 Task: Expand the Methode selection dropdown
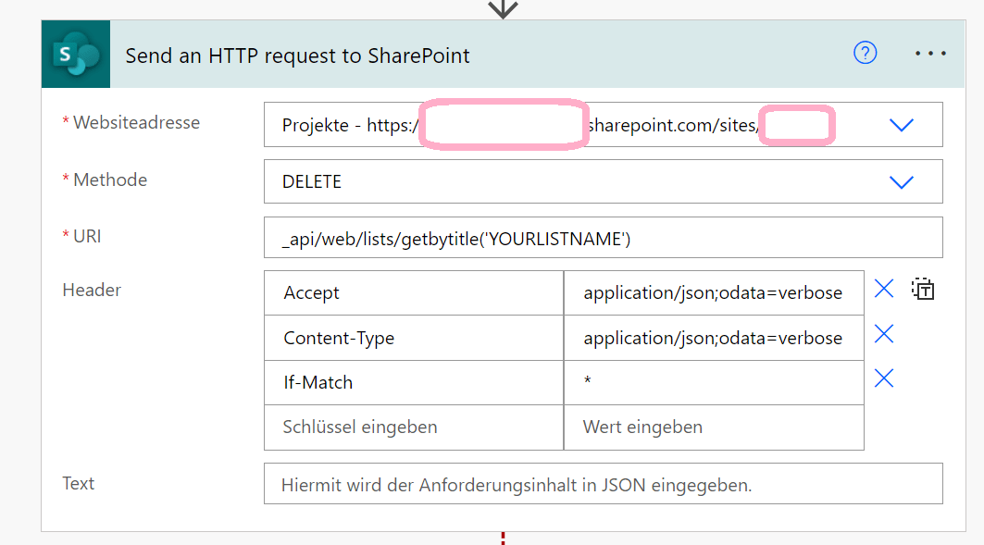tap(902, 181)
